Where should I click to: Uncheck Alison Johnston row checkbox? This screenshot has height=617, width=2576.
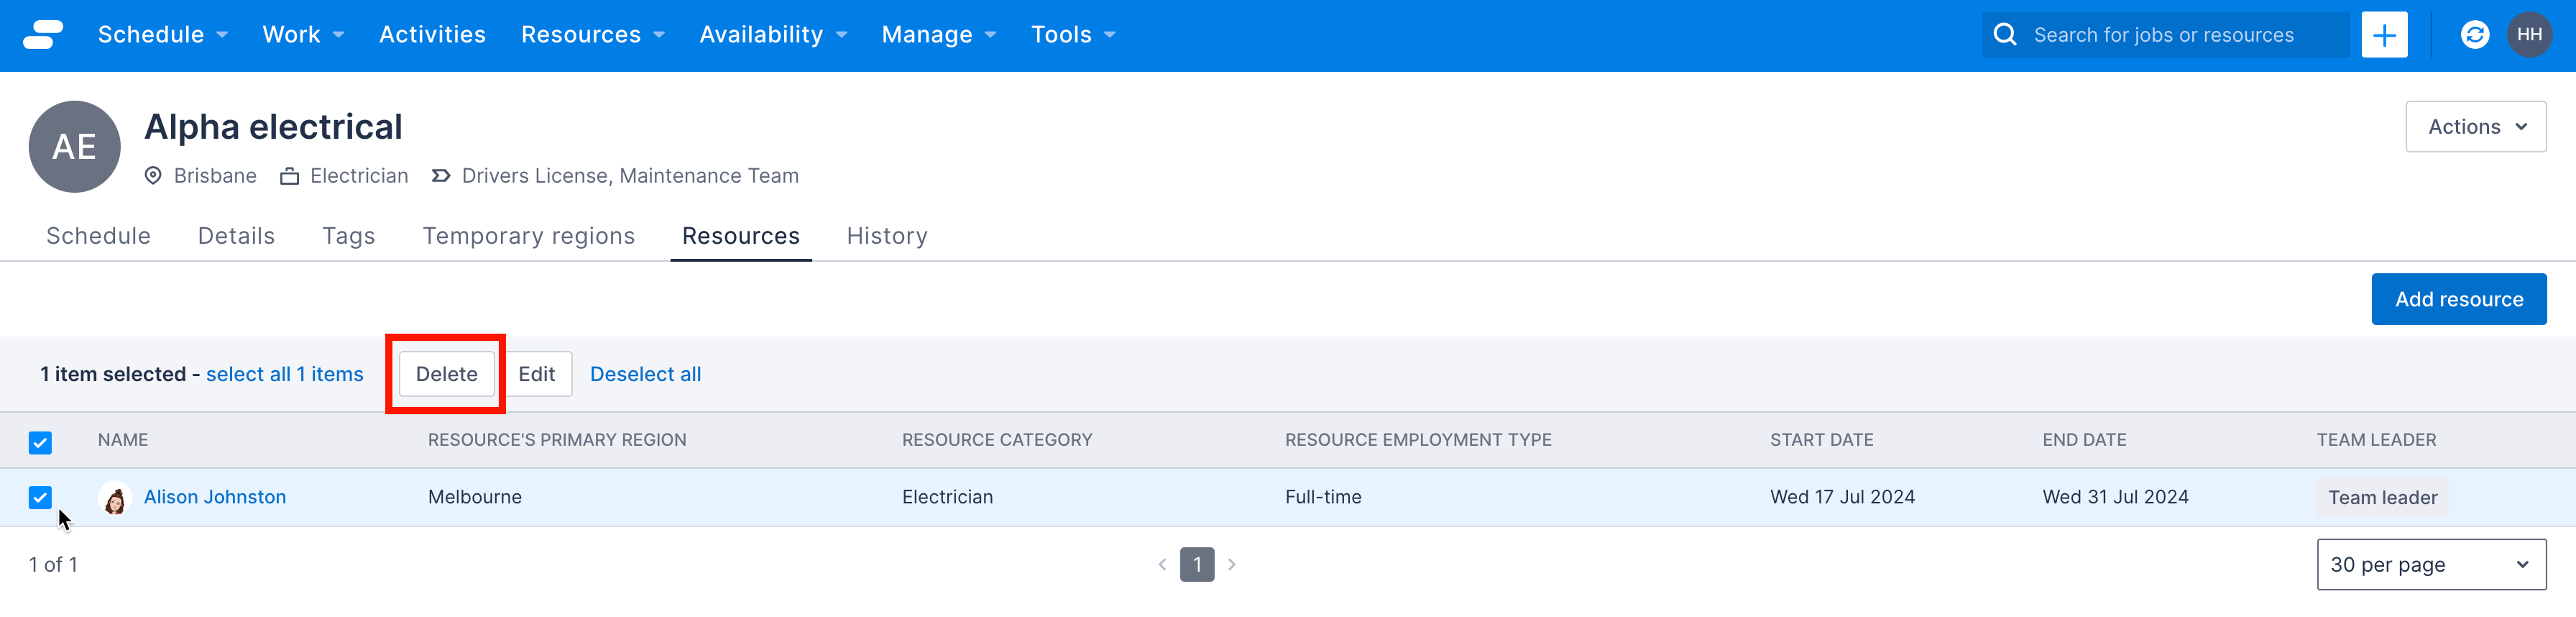[40, 497]
